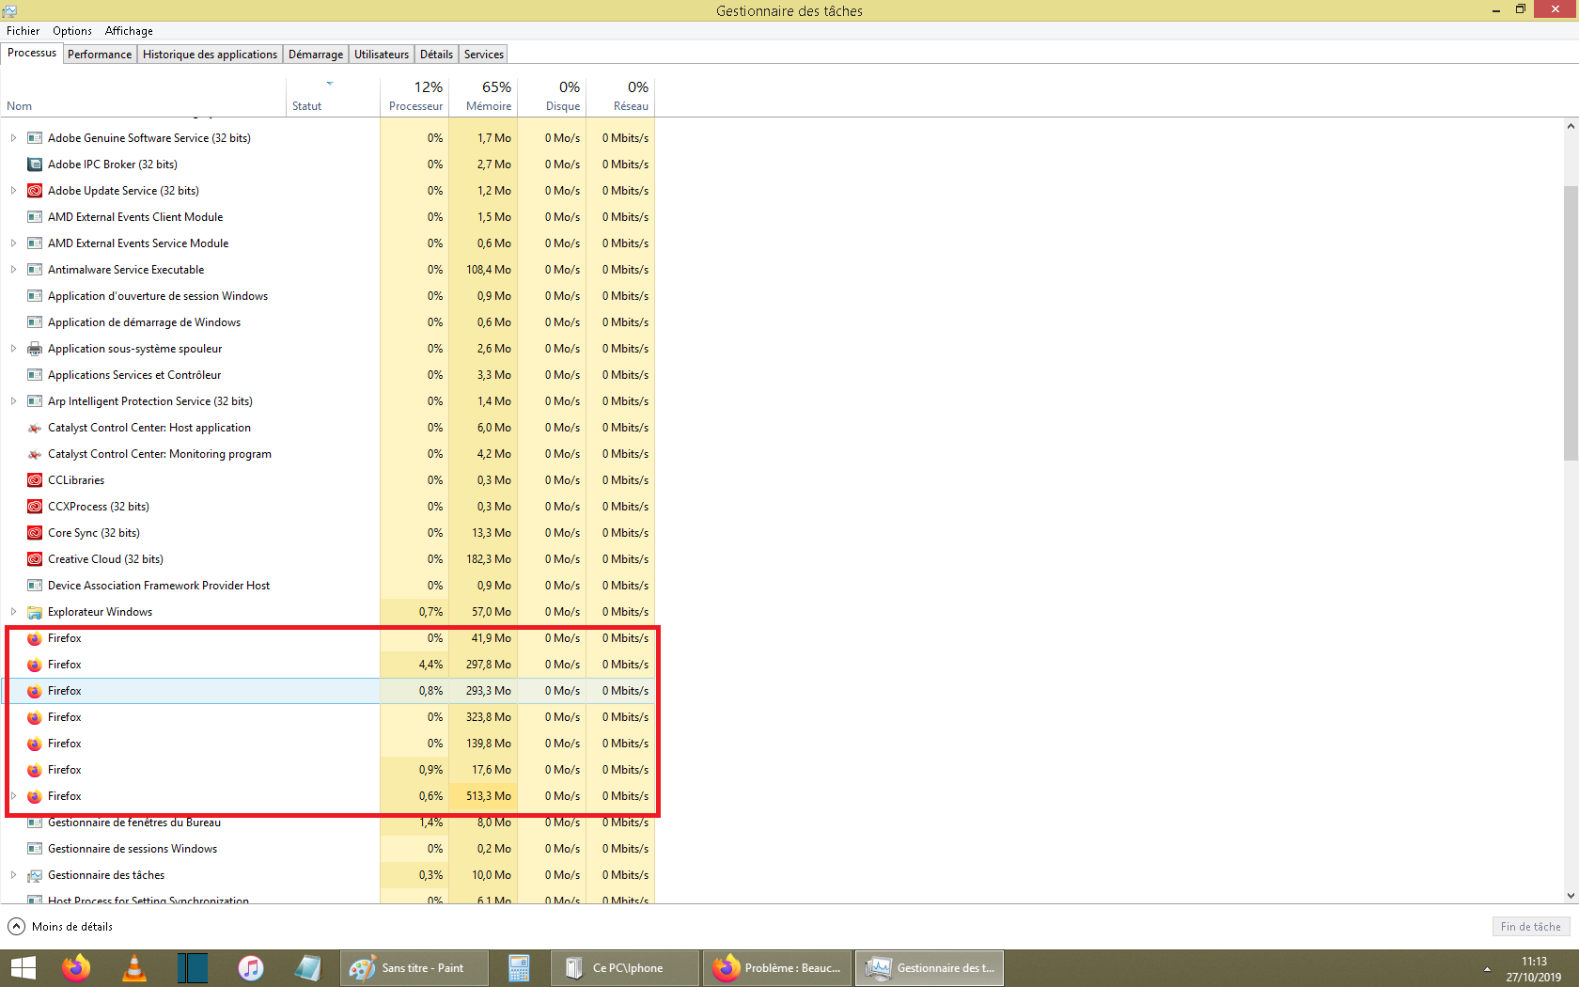1579x987 pixels.
Task: Expand Arp Intelligent Protection Service
Action: coord(13,401)
